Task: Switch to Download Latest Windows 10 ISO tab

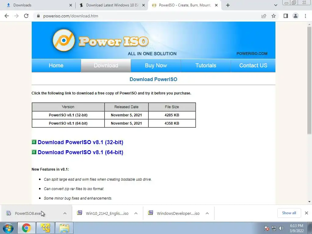Action: click(112, 5)
